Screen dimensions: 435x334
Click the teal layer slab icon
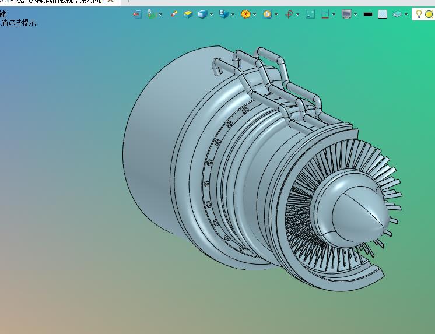(397, 14)
